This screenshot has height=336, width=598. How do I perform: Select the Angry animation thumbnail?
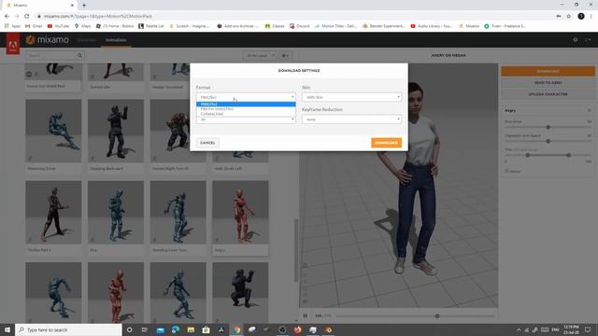pyautogui.click(x=240, y=212)
